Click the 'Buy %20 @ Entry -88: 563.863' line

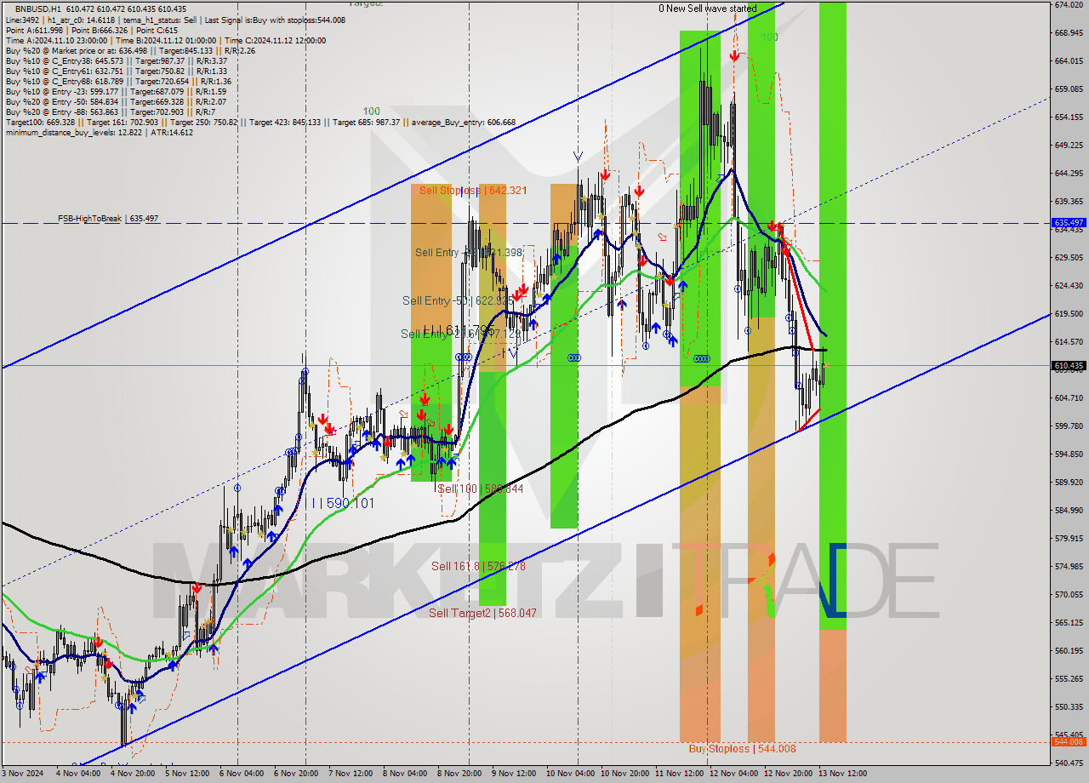click(x=111, y=111)
